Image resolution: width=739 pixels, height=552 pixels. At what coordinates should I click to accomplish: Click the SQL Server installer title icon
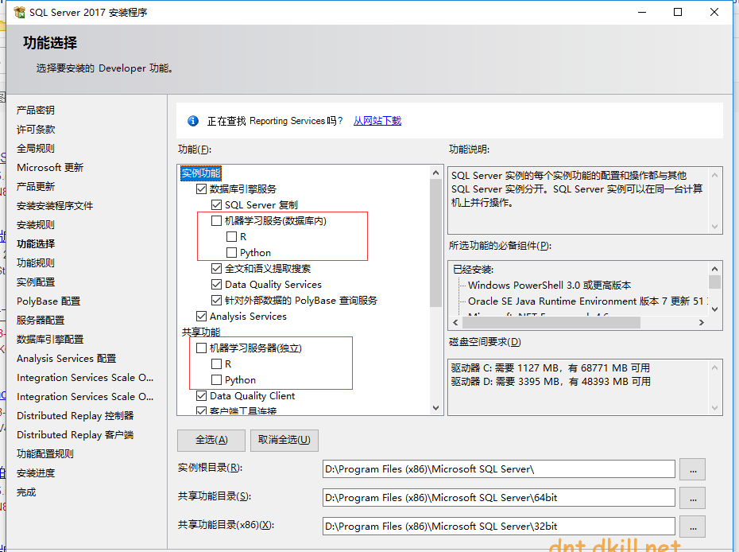click(20, 12)
